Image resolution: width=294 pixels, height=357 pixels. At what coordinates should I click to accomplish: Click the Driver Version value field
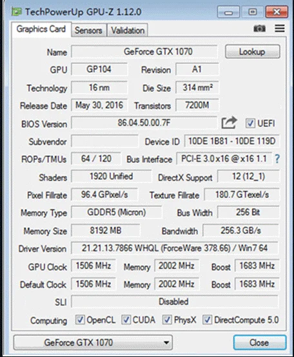[x=175, y=248]
